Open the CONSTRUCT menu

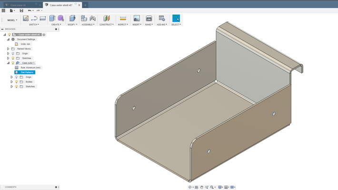[x=106, y=24]
